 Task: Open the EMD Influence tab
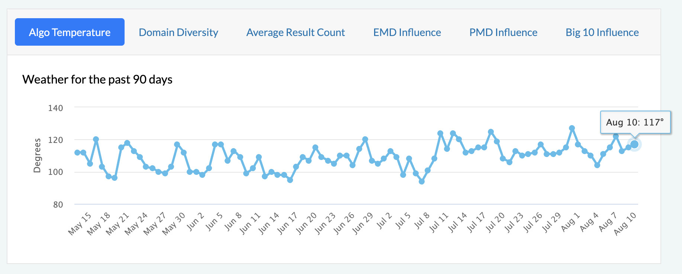click(x=407, y=32)
